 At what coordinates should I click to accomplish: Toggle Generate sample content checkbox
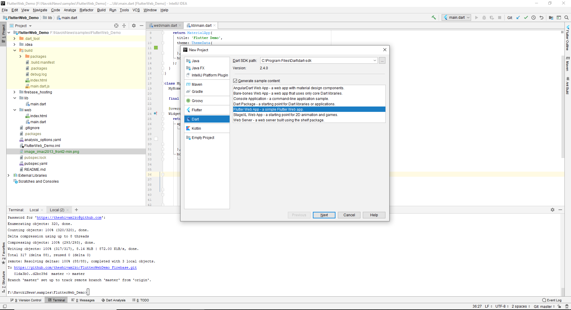[x=235, y=81]
